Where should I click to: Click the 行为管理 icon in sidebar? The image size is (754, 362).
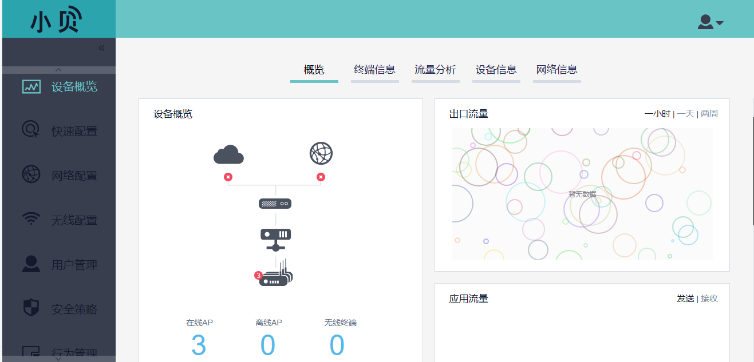click(31, 352)
